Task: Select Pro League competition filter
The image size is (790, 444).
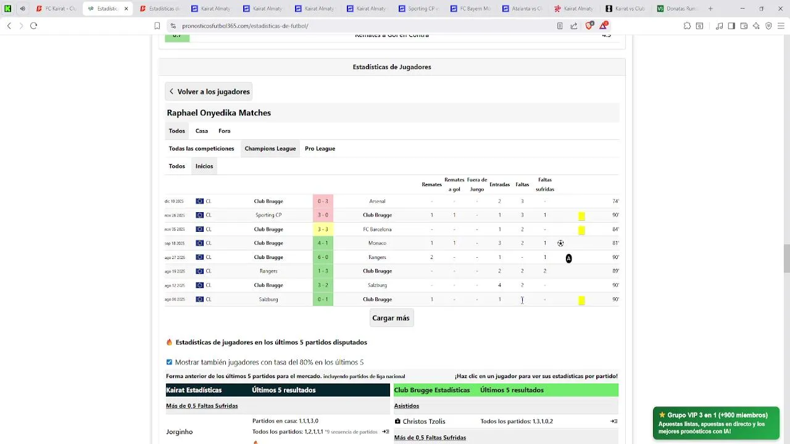Action: click(320, 149)
